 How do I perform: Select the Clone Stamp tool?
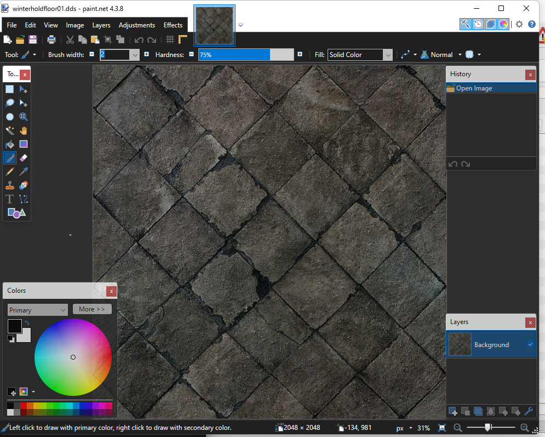[x=10, y=185]
